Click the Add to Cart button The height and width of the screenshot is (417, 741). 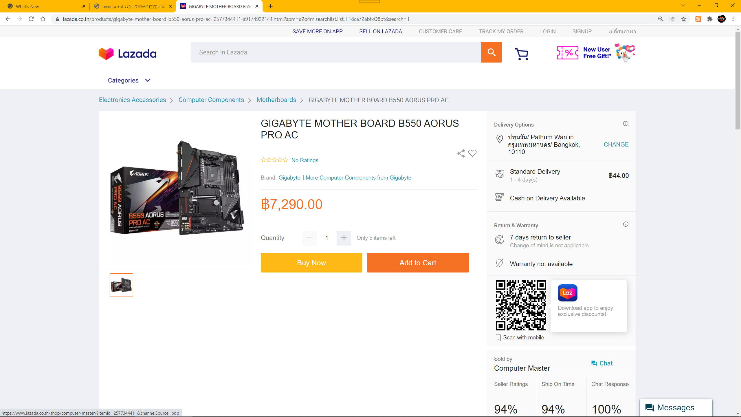pyautogui.click(x=418, y=263)
